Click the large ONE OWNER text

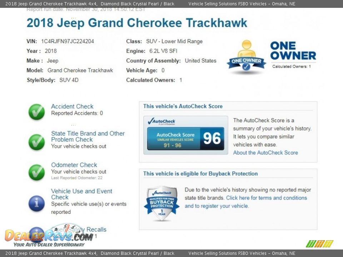pyautogui.click(x=293, y=51)
